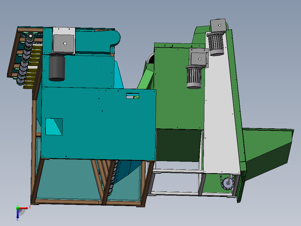The image size is (301, 226).
Task: Select the gray gearbox at the conveyor top
Action: (x=218, y=25)
